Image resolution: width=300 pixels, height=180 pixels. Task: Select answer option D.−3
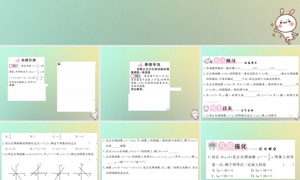point(79,136)
